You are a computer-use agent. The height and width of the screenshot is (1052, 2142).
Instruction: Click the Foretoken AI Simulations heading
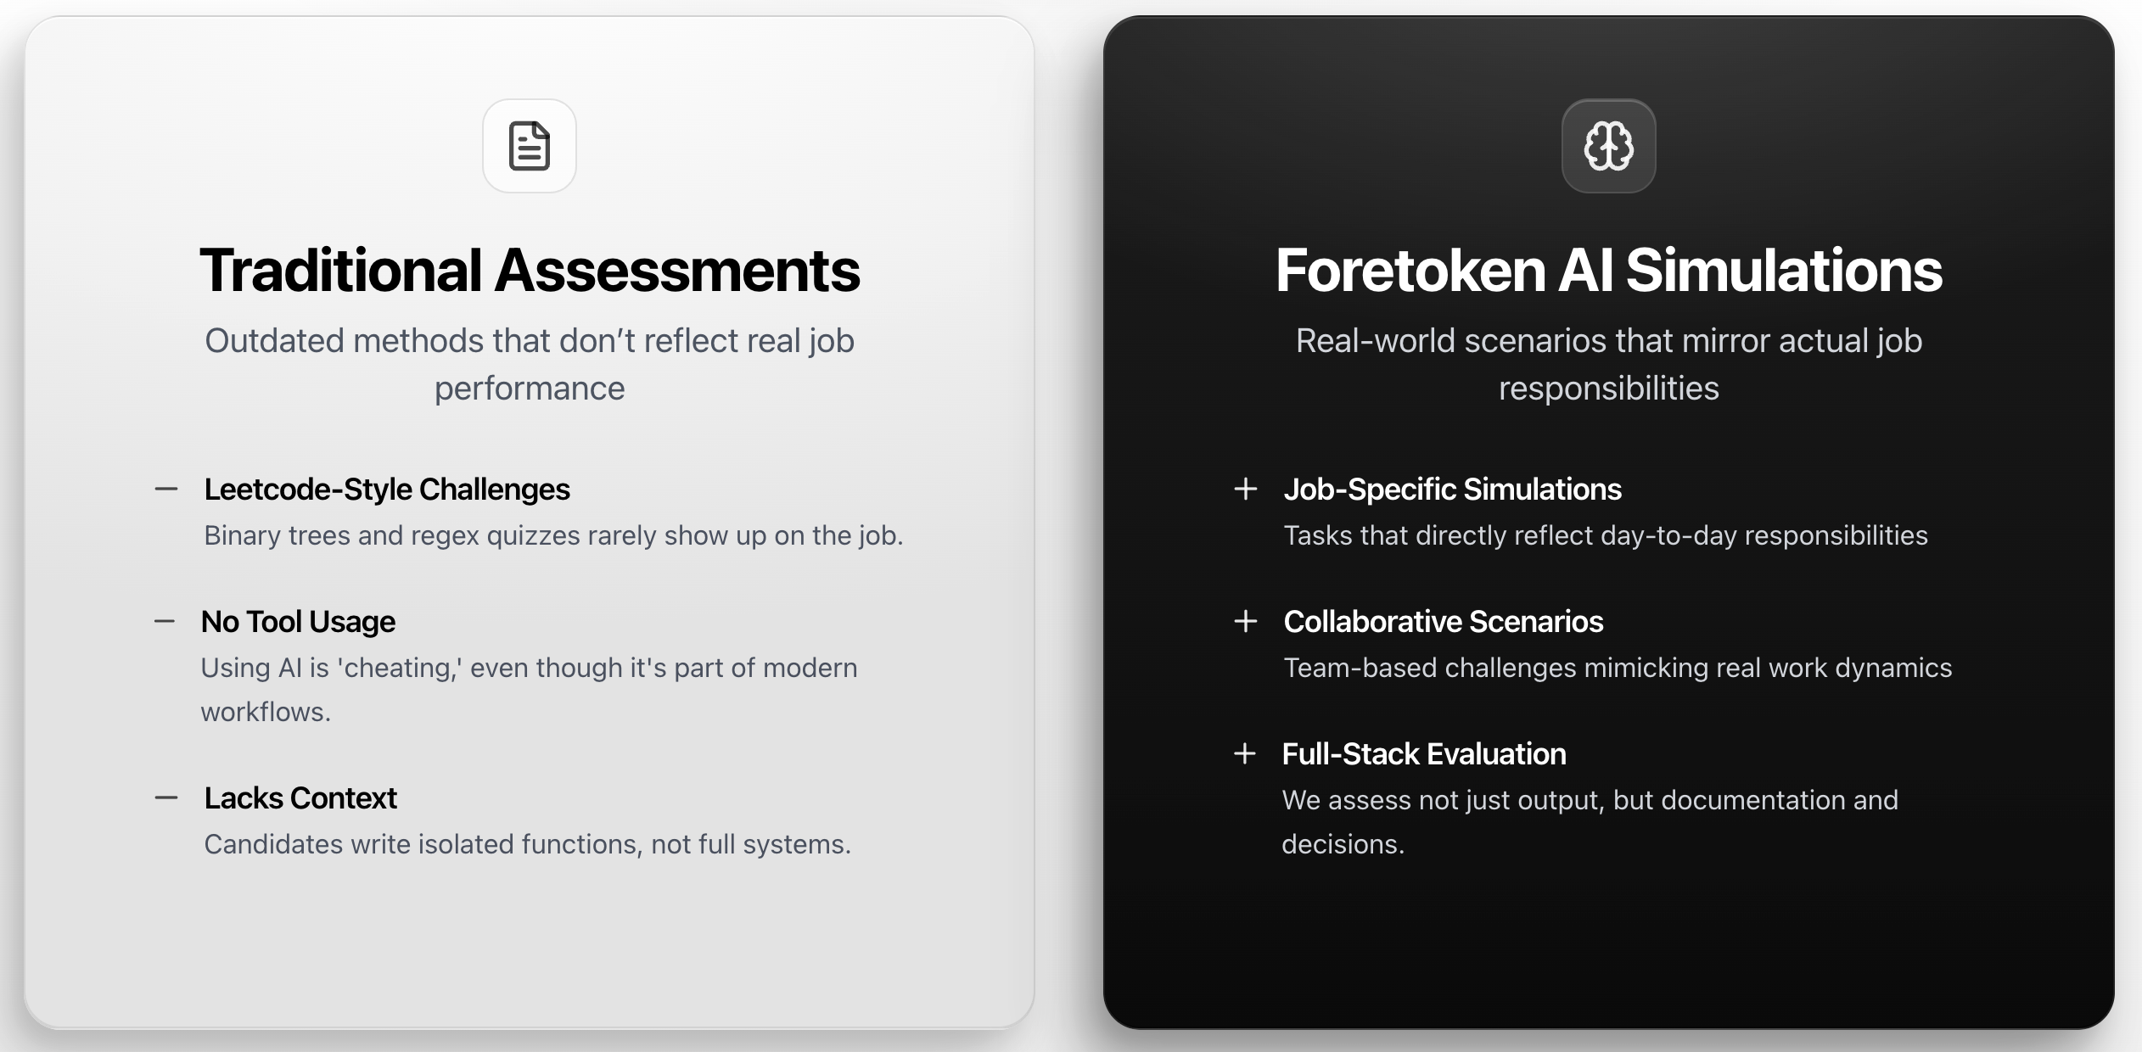click(x=1608, y=271)
